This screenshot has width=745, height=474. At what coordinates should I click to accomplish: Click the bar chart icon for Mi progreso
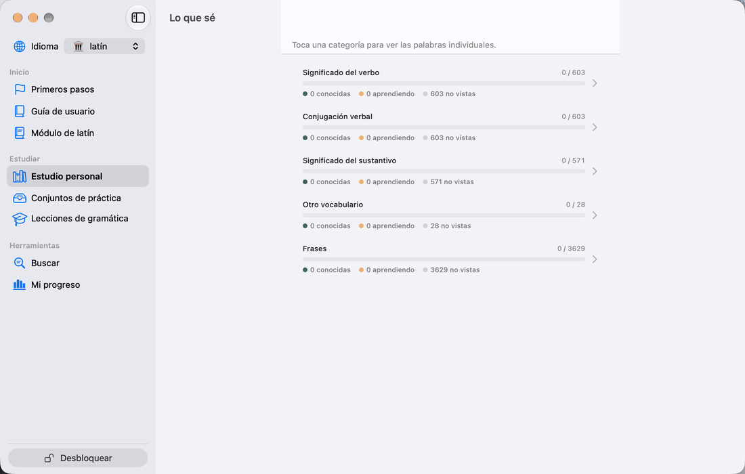point(20,284)
